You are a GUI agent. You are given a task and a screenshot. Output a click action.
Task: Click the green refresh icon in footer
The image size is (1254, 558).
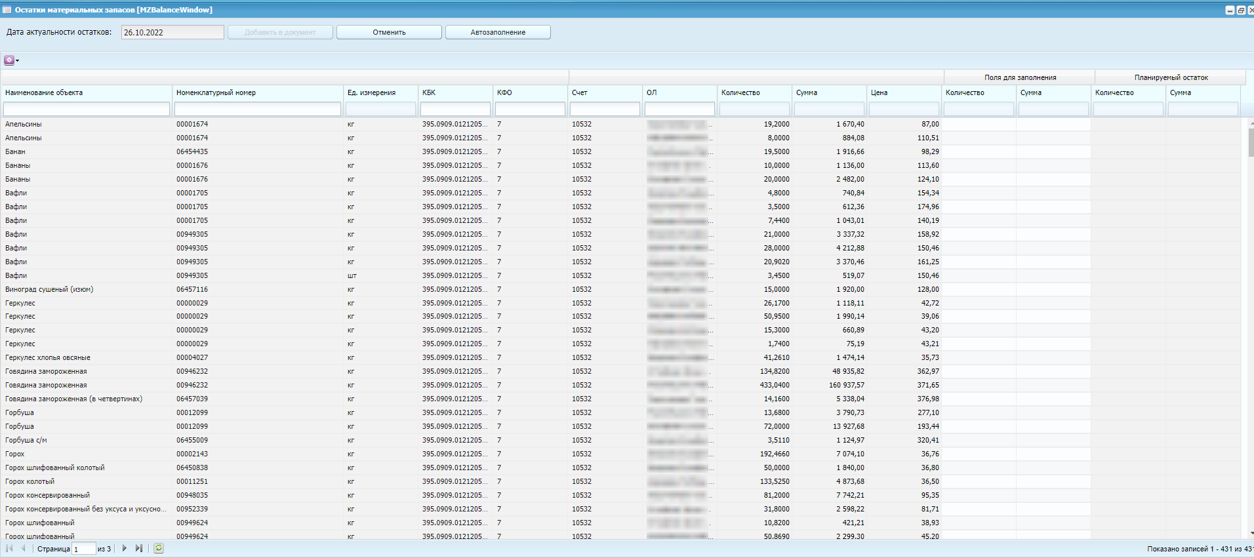159,548
